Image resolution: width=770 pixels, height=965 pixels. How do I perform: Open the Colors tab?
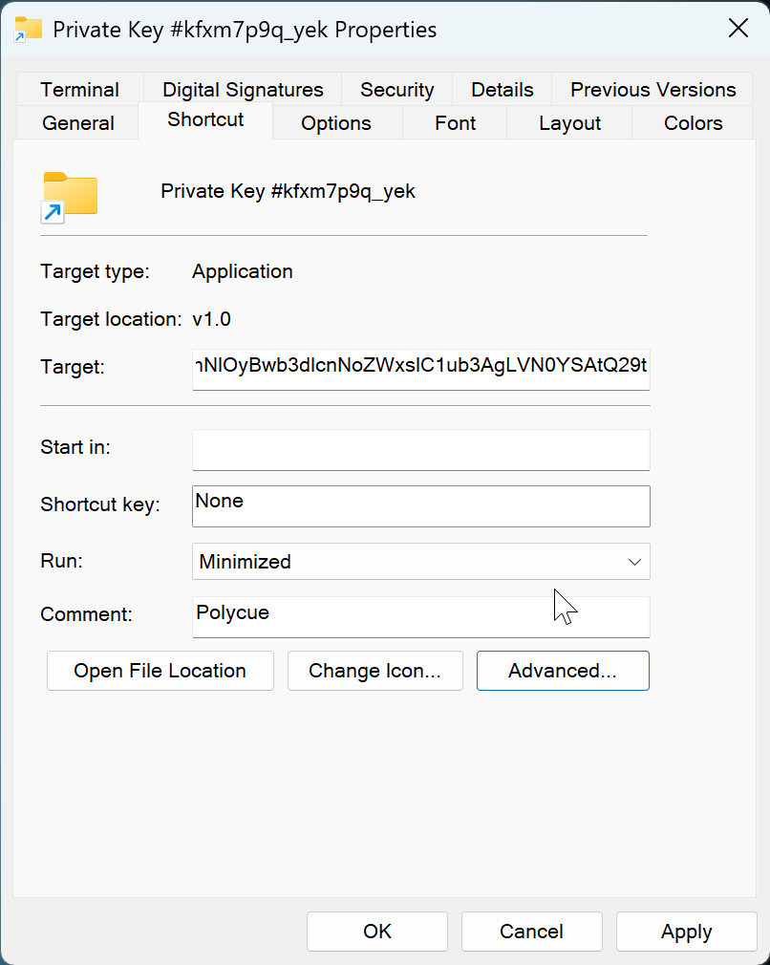coord(693,123)
